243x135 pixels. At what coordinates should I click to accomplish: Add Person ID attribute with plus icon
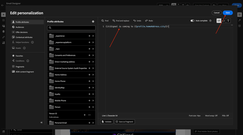[x=85, y=115]
